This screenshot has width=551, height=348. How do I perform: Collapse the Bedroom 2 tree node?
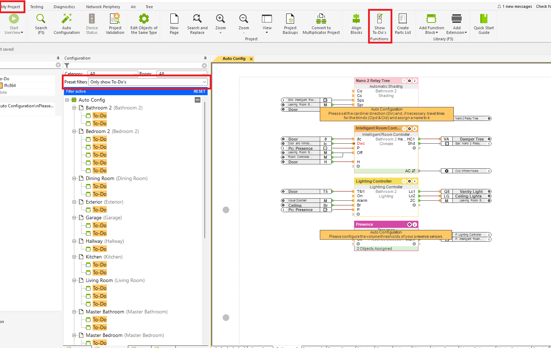(74, 132)
